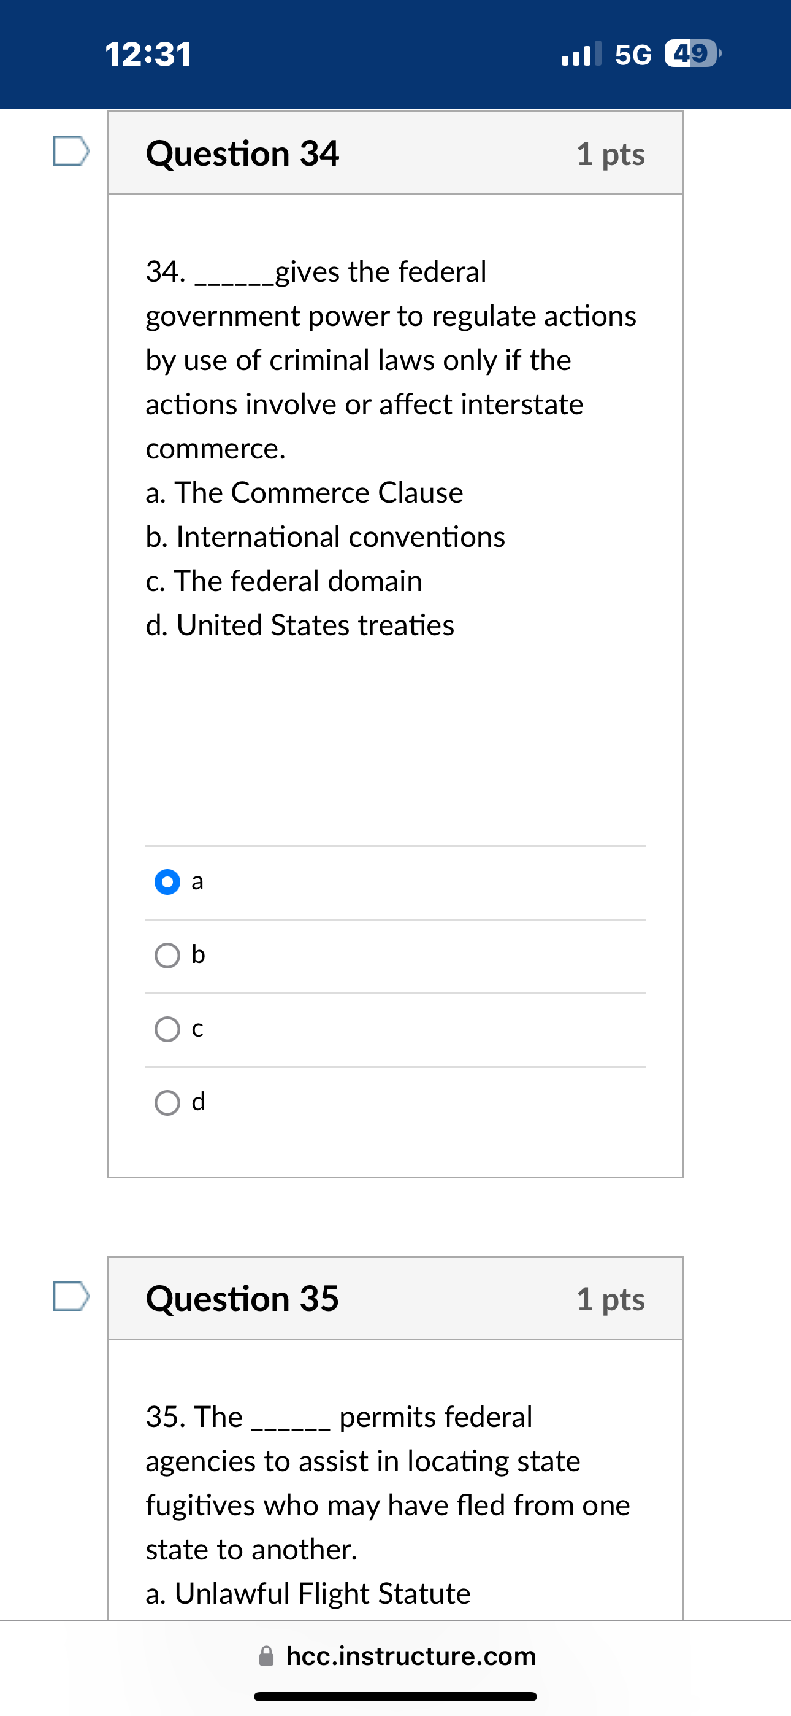Image resolution: width=791 pixels, height=1716 pixels.
Task: Choose radio option b for Question 34
Action: (167, 955)
